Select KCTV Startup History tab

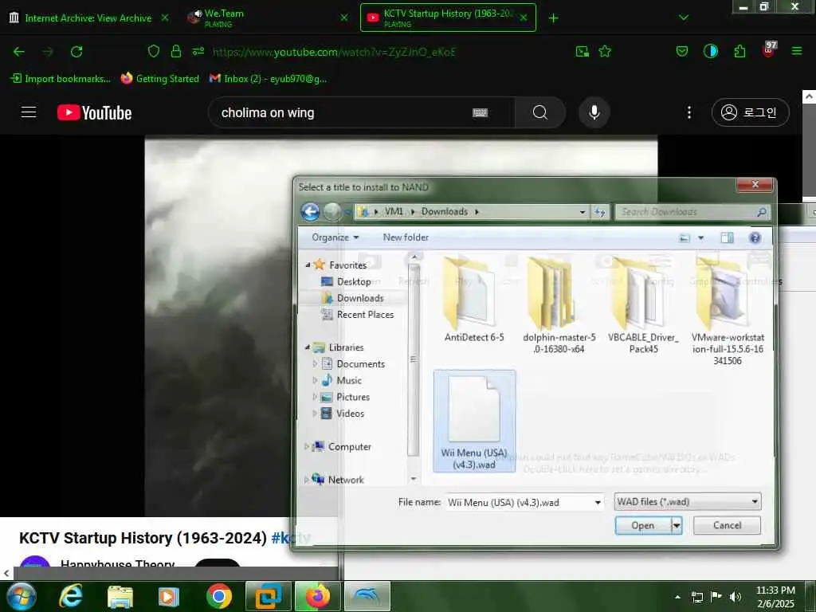(x=448, y=18)
